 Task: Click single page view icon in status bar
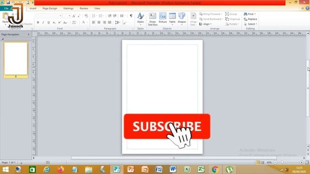[258, 162]
